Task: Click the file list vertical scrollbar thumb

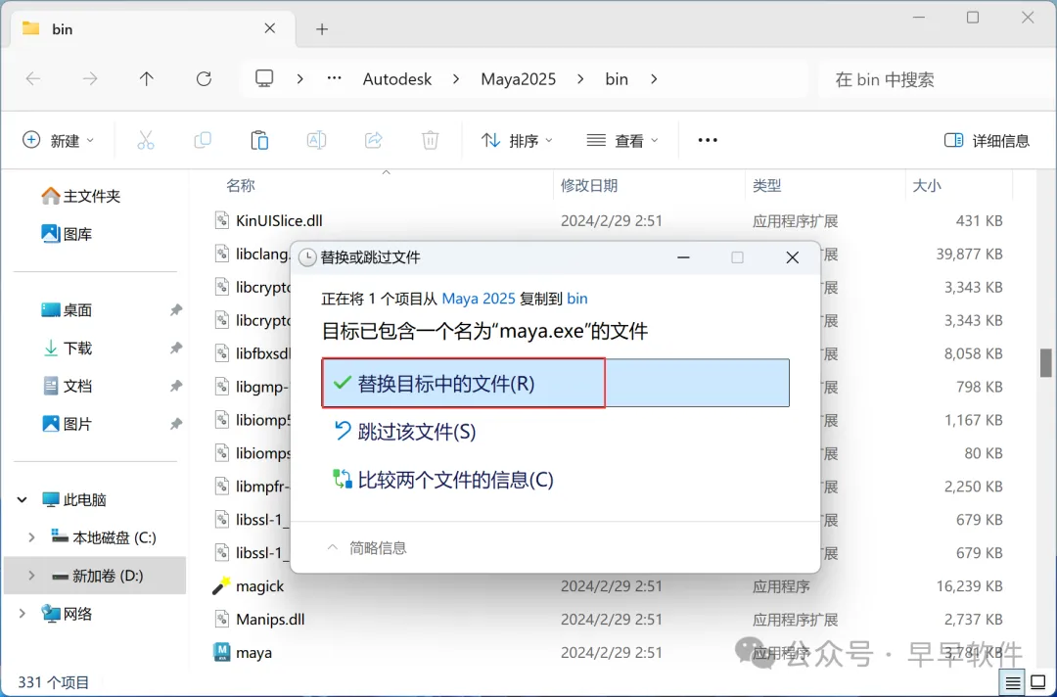Action: 1045,363
